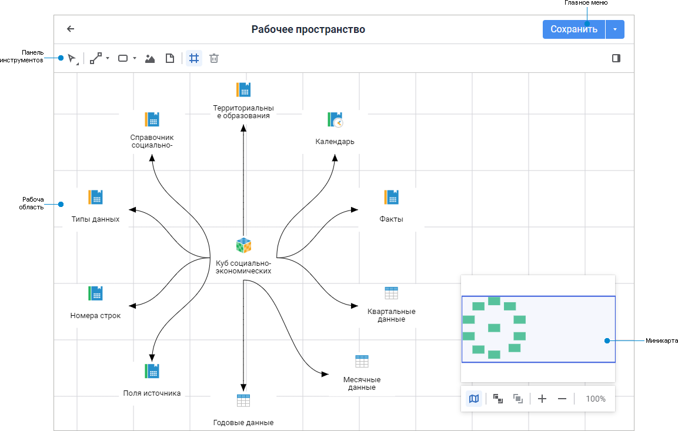Click the Сохранить button
678x431 pixels.
tap(574, 29)
